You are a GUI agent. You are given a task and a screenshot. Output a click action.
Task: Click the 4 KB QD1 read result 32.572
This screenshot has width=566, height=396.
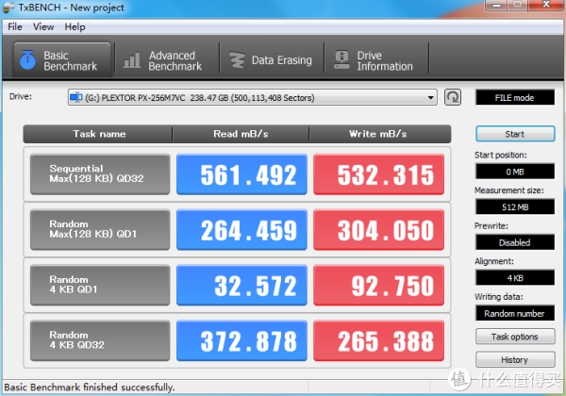coord(241,286)
